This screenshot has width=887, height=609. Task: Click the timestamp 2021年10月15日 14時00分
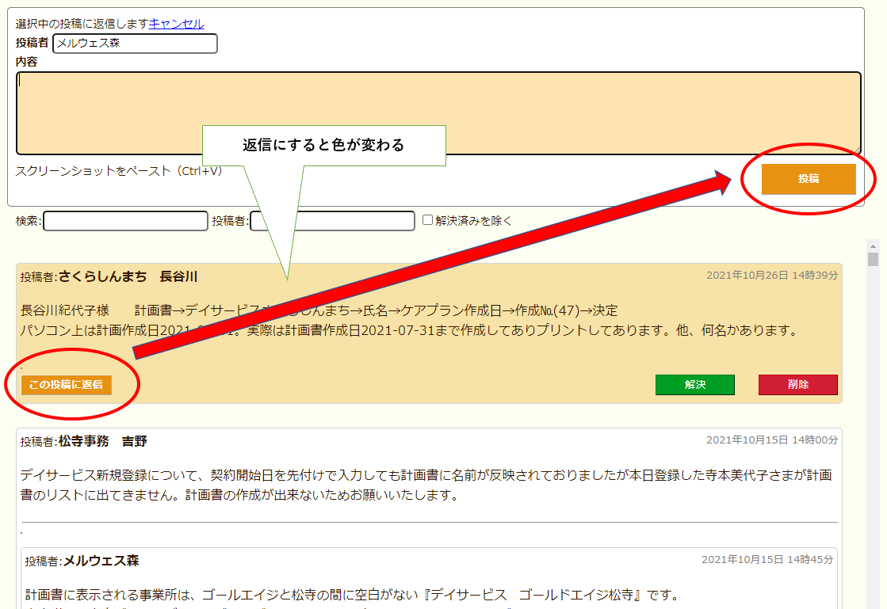tap(771, 440)
